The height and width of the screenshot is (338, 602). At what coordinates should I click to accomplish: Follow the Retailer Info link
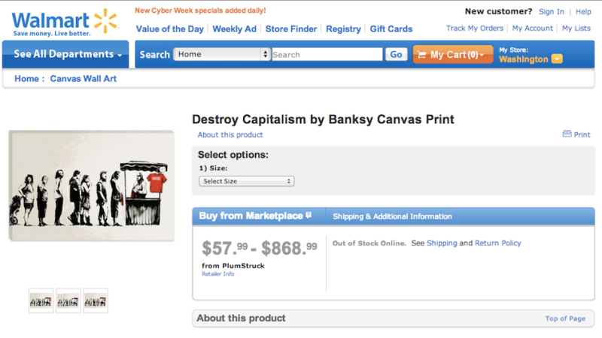pyautogui.click(x=217, y=274)
